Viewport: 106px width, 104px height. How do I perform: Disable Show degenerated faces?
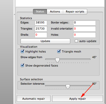(x=22, y=66)
